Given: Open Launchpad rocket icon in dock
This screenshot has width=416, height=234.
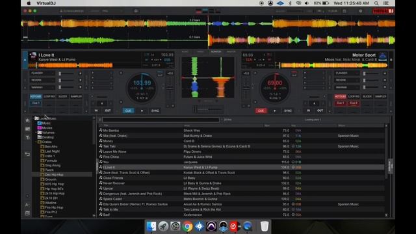Looking at the screenshot, I should pyautogui.click(x=163, y=226).
